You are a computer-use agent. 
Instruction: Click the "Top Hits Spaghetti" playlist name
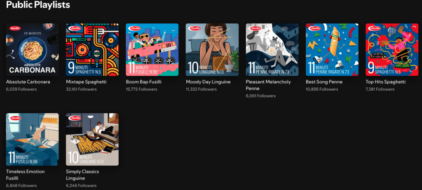tap(385, 82)
